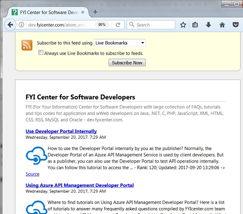The height and width of the screenshot is (214, 243).
Task: Click the magnifier icon in search box
Action: pos(132,24)
